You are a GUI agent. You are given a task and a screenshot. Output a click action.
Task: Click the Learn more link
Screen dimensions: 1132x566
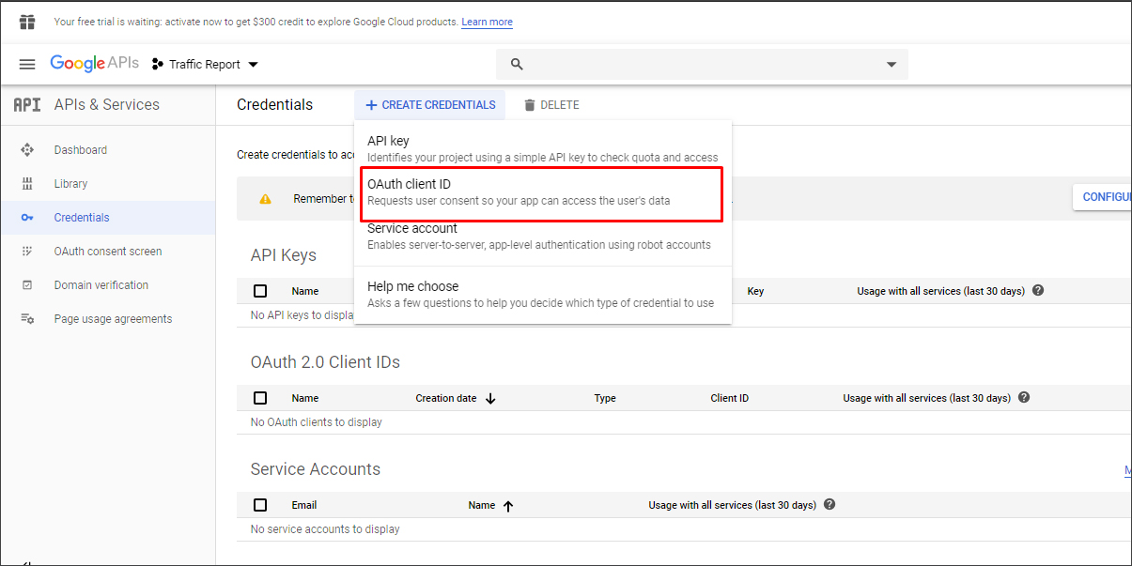tap(487, 22)
